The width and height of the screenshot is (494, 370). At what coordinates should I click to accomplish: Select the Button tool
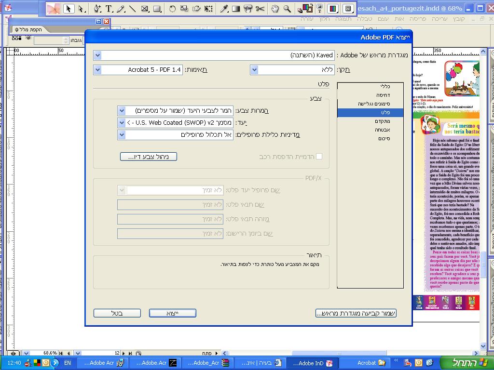(x=248, y=9)
